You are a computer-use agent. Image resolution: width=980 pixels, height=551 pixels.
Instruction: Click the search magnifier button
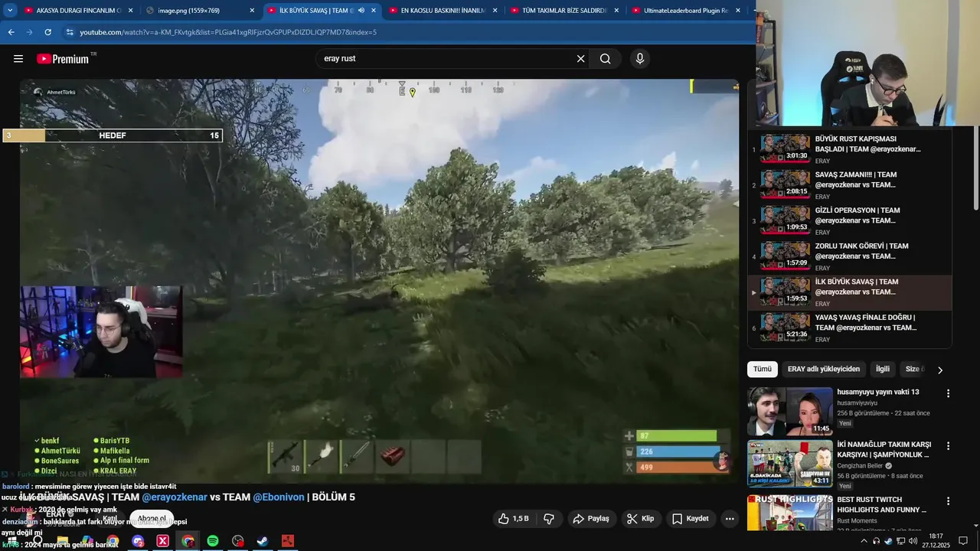(x=605, y=59)
